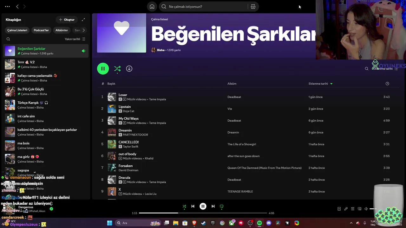
Task: Show lyrics with the microphone icon
Action: (x=346, y=209)
